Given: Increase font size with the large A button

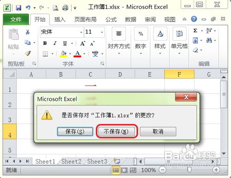Looking at the screenshot, I should [x=83, y=43].
